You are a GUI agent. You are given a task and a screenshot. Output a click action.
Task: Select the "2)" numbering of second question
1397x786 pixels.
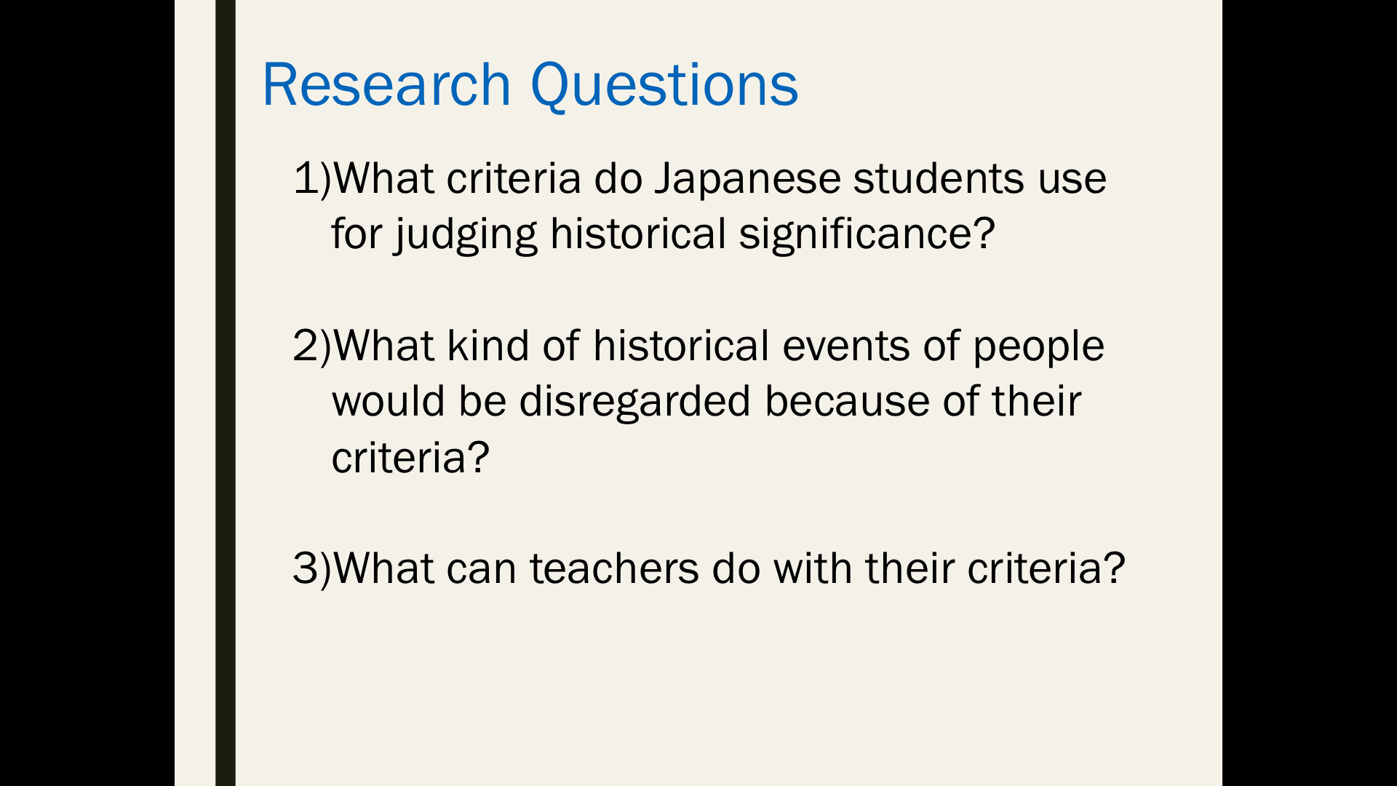click(x=312, y=346)
